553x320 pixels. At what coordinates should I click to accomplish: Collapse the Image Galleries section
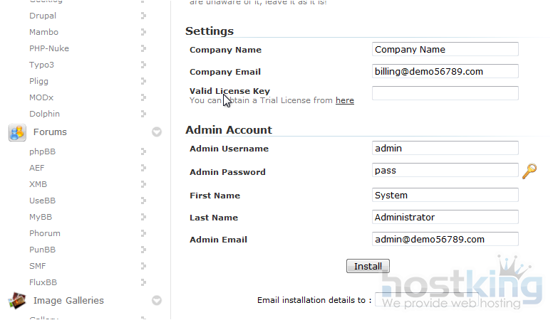pyautogui.click(x=156, y=301)
